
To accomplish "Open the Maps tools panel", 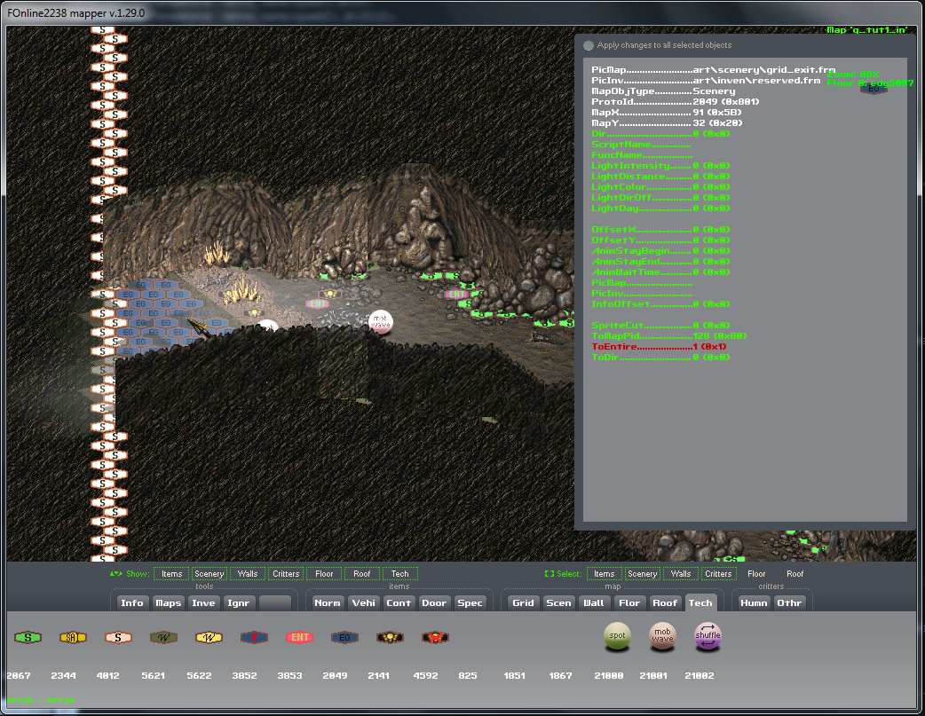I will (x=168, y=603).
